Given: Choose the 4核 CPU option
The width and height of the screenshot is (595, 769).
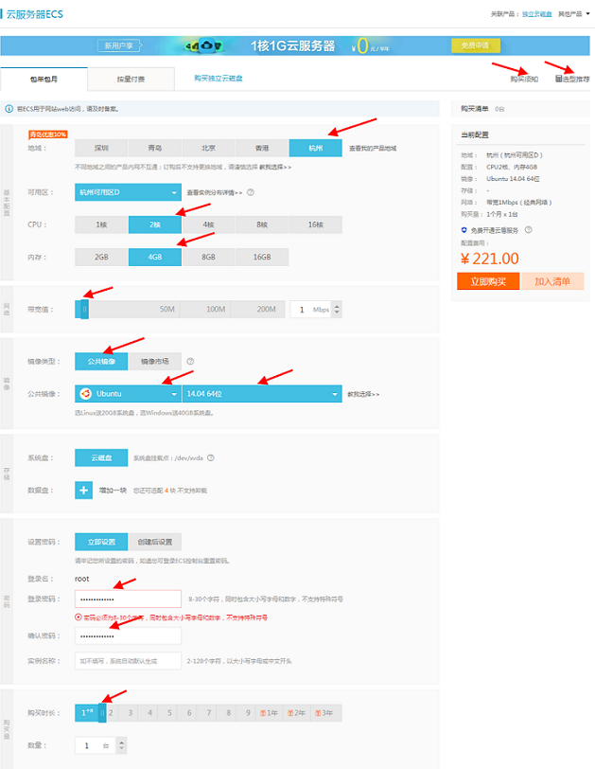Looking at the screenshot, I should (x=208, y=224).
